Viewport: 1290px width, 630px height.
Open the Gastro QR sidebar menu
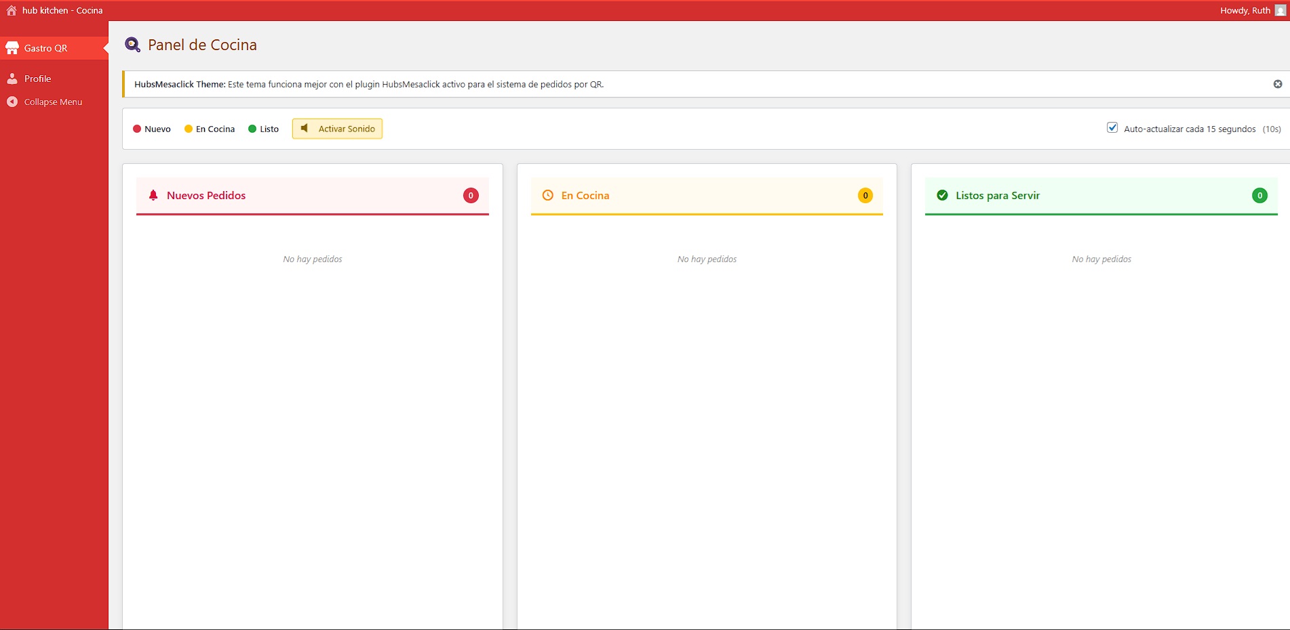46,47
